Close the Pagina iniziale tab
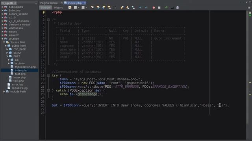This screenshot has width=252, height=141. point(61,3)
